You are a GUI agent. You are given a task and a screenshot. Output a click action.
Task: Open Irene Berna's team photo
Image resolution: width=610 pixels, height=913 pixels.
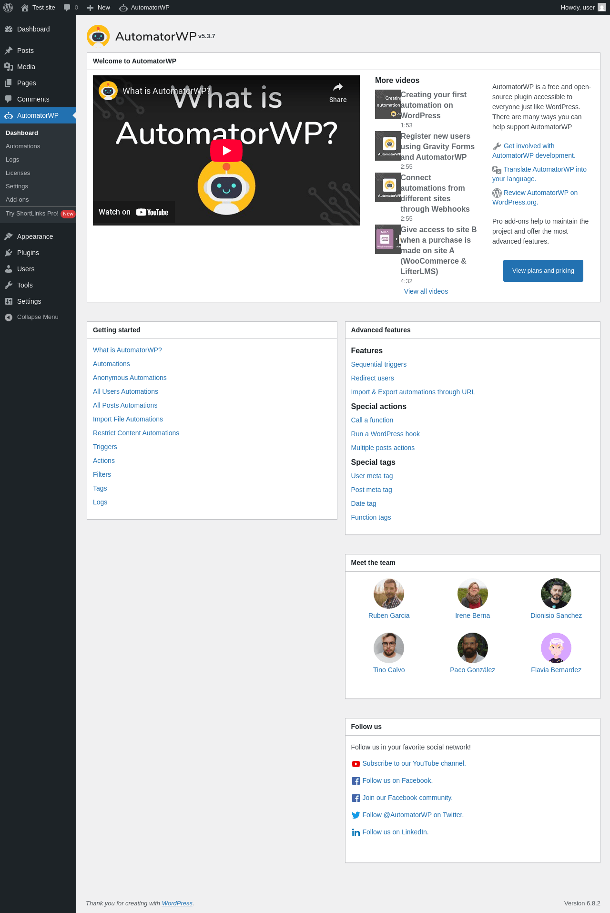pyautogui.click(x=473, y=594)
